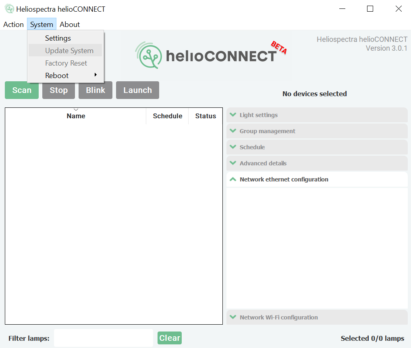This screenshot has height=348, width=411.
Task: Click the Reboot submenu arrow
Action: pos(95,75)
